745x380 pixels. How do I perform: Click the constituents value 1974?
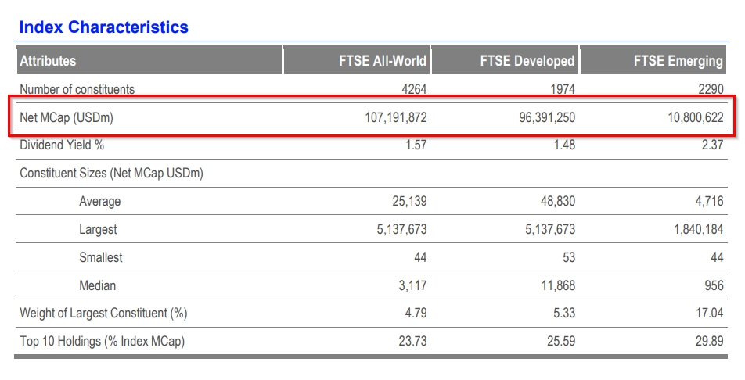(563, 89)
